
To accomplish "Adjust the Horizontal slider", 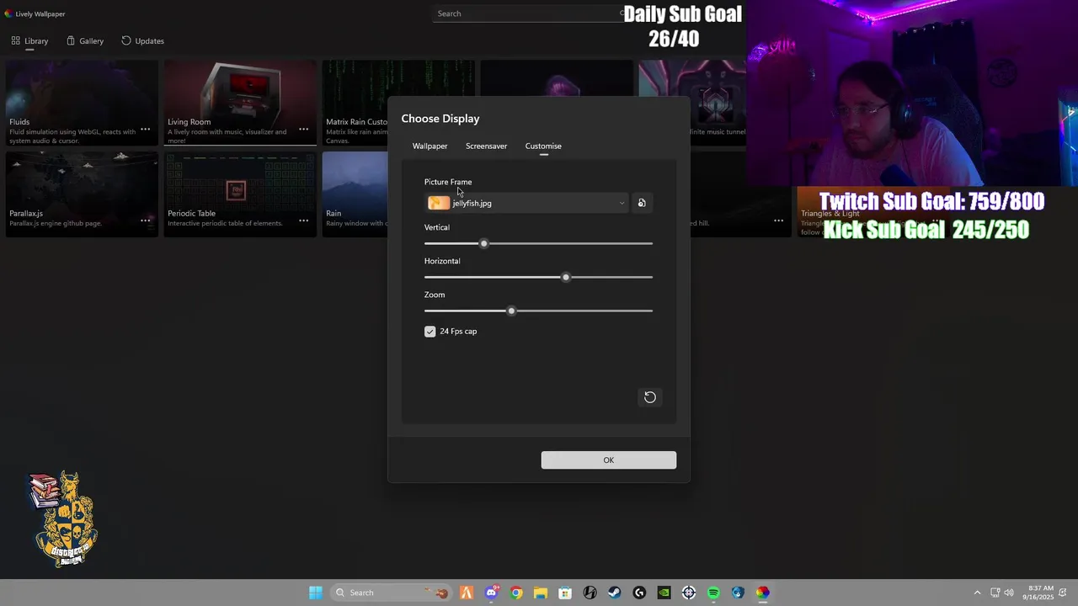I will tap(538, 277).
